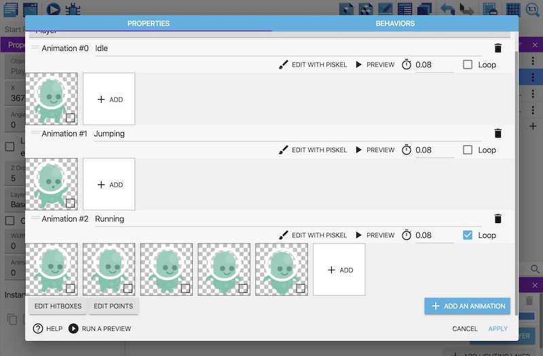Apply the sprite changes
Screen dimensions: 543x356
click(x=498, y=329)
